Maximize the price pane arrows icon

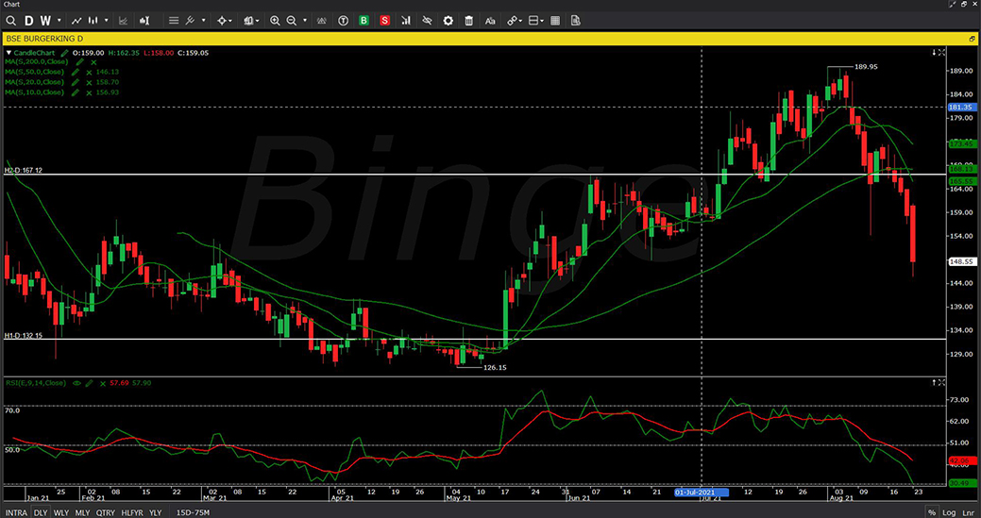click(941, 53)
